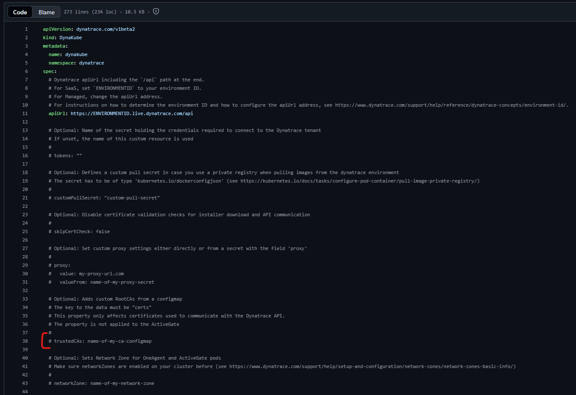
Task: Click line number 29 for proxy
Action: click(25, 265)
